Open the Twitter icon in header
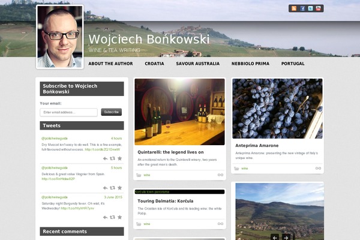The height and width of the screenshot is (240, 360). pyautogui.click(x=310, y=8)
